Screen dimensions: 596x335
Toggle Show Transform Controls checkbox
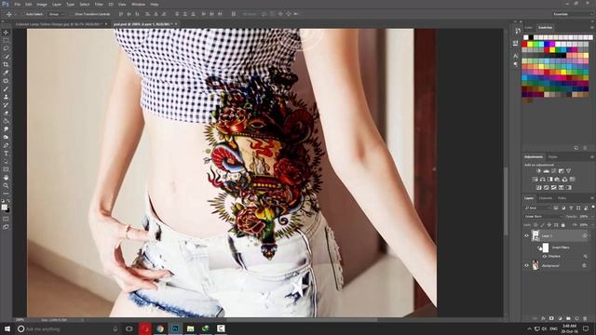pyautogui.click(x=72, y=14)
